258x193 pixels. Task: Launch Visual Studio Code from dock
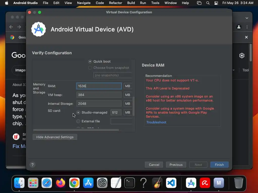171,183
